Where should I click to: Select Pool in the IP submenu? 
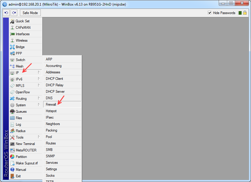click(x=62, y=137)
